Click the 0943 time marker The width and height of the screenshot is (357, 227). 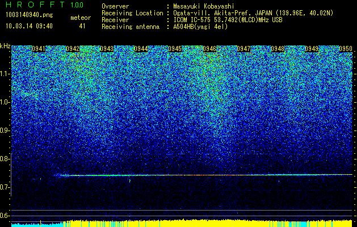click(107, 49)
